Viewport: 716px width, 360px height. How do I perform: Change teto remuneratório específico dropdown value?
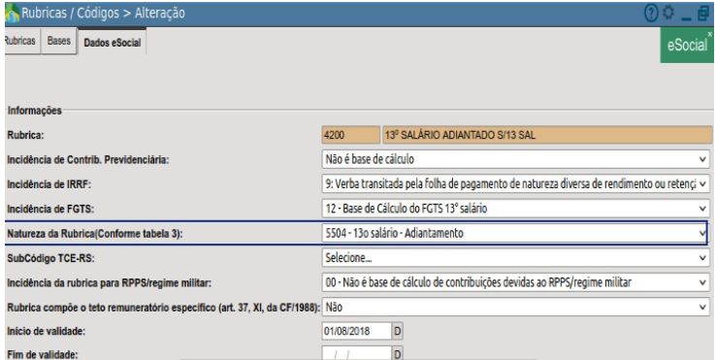point(515,308)
